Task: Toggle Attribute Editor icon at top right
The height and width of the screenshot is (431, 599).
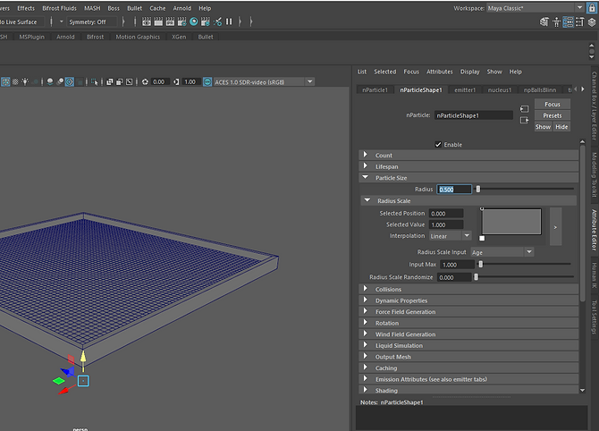Action: pyautogui.click(x=568, y=22)
